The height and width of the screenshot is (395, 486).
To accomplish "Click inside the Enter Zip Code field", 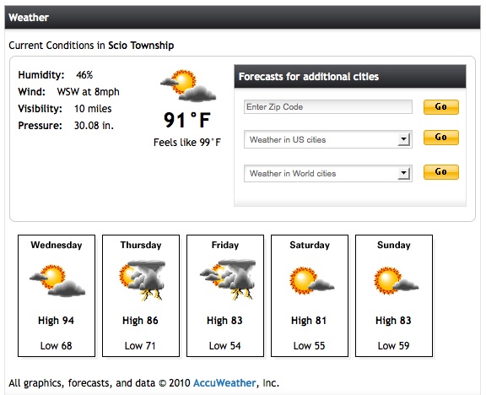I will pos(328,106).
